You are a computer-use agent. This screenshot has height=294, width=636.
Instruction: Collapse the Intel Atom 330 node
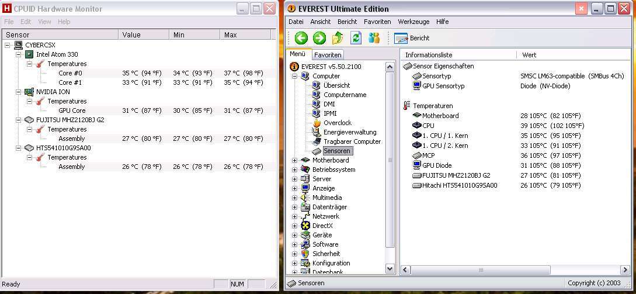[18, 54]
